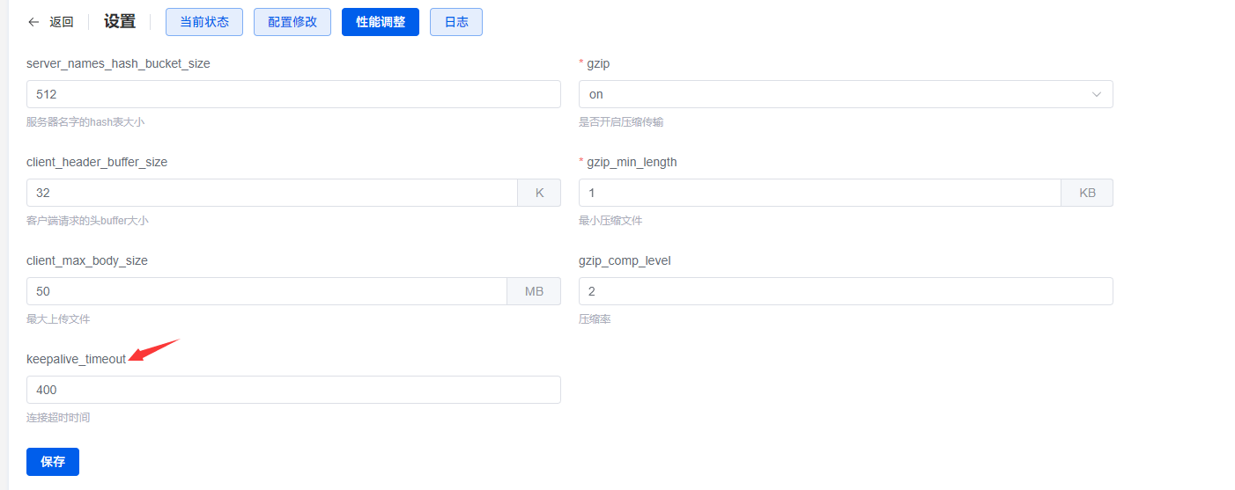Click the 设置 page title
Viewport: 1235px width, 490px height.
120,22
